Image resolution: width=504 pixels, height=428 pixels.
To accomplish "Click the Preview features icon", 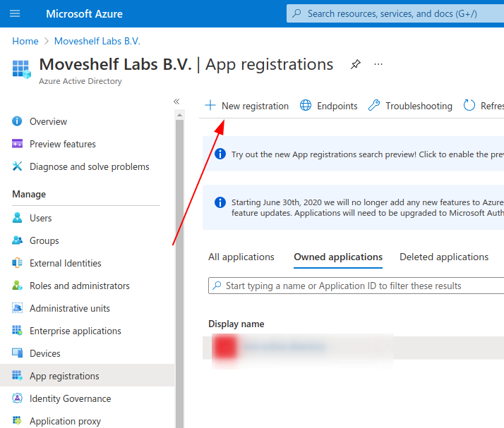I will (17, 144).
